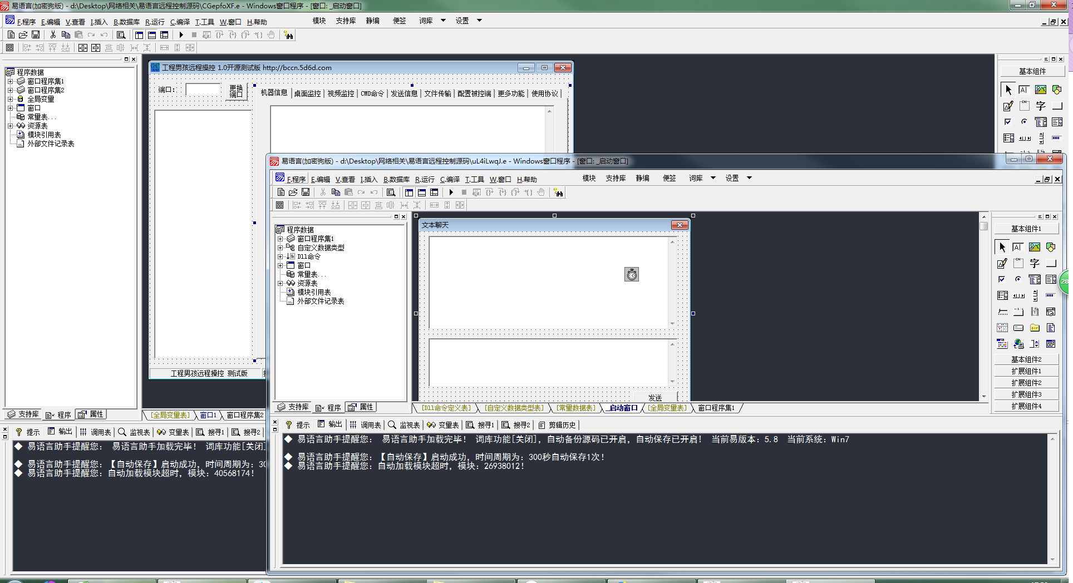Click 更换端口 button on remote control form

(x=237, y=91)
